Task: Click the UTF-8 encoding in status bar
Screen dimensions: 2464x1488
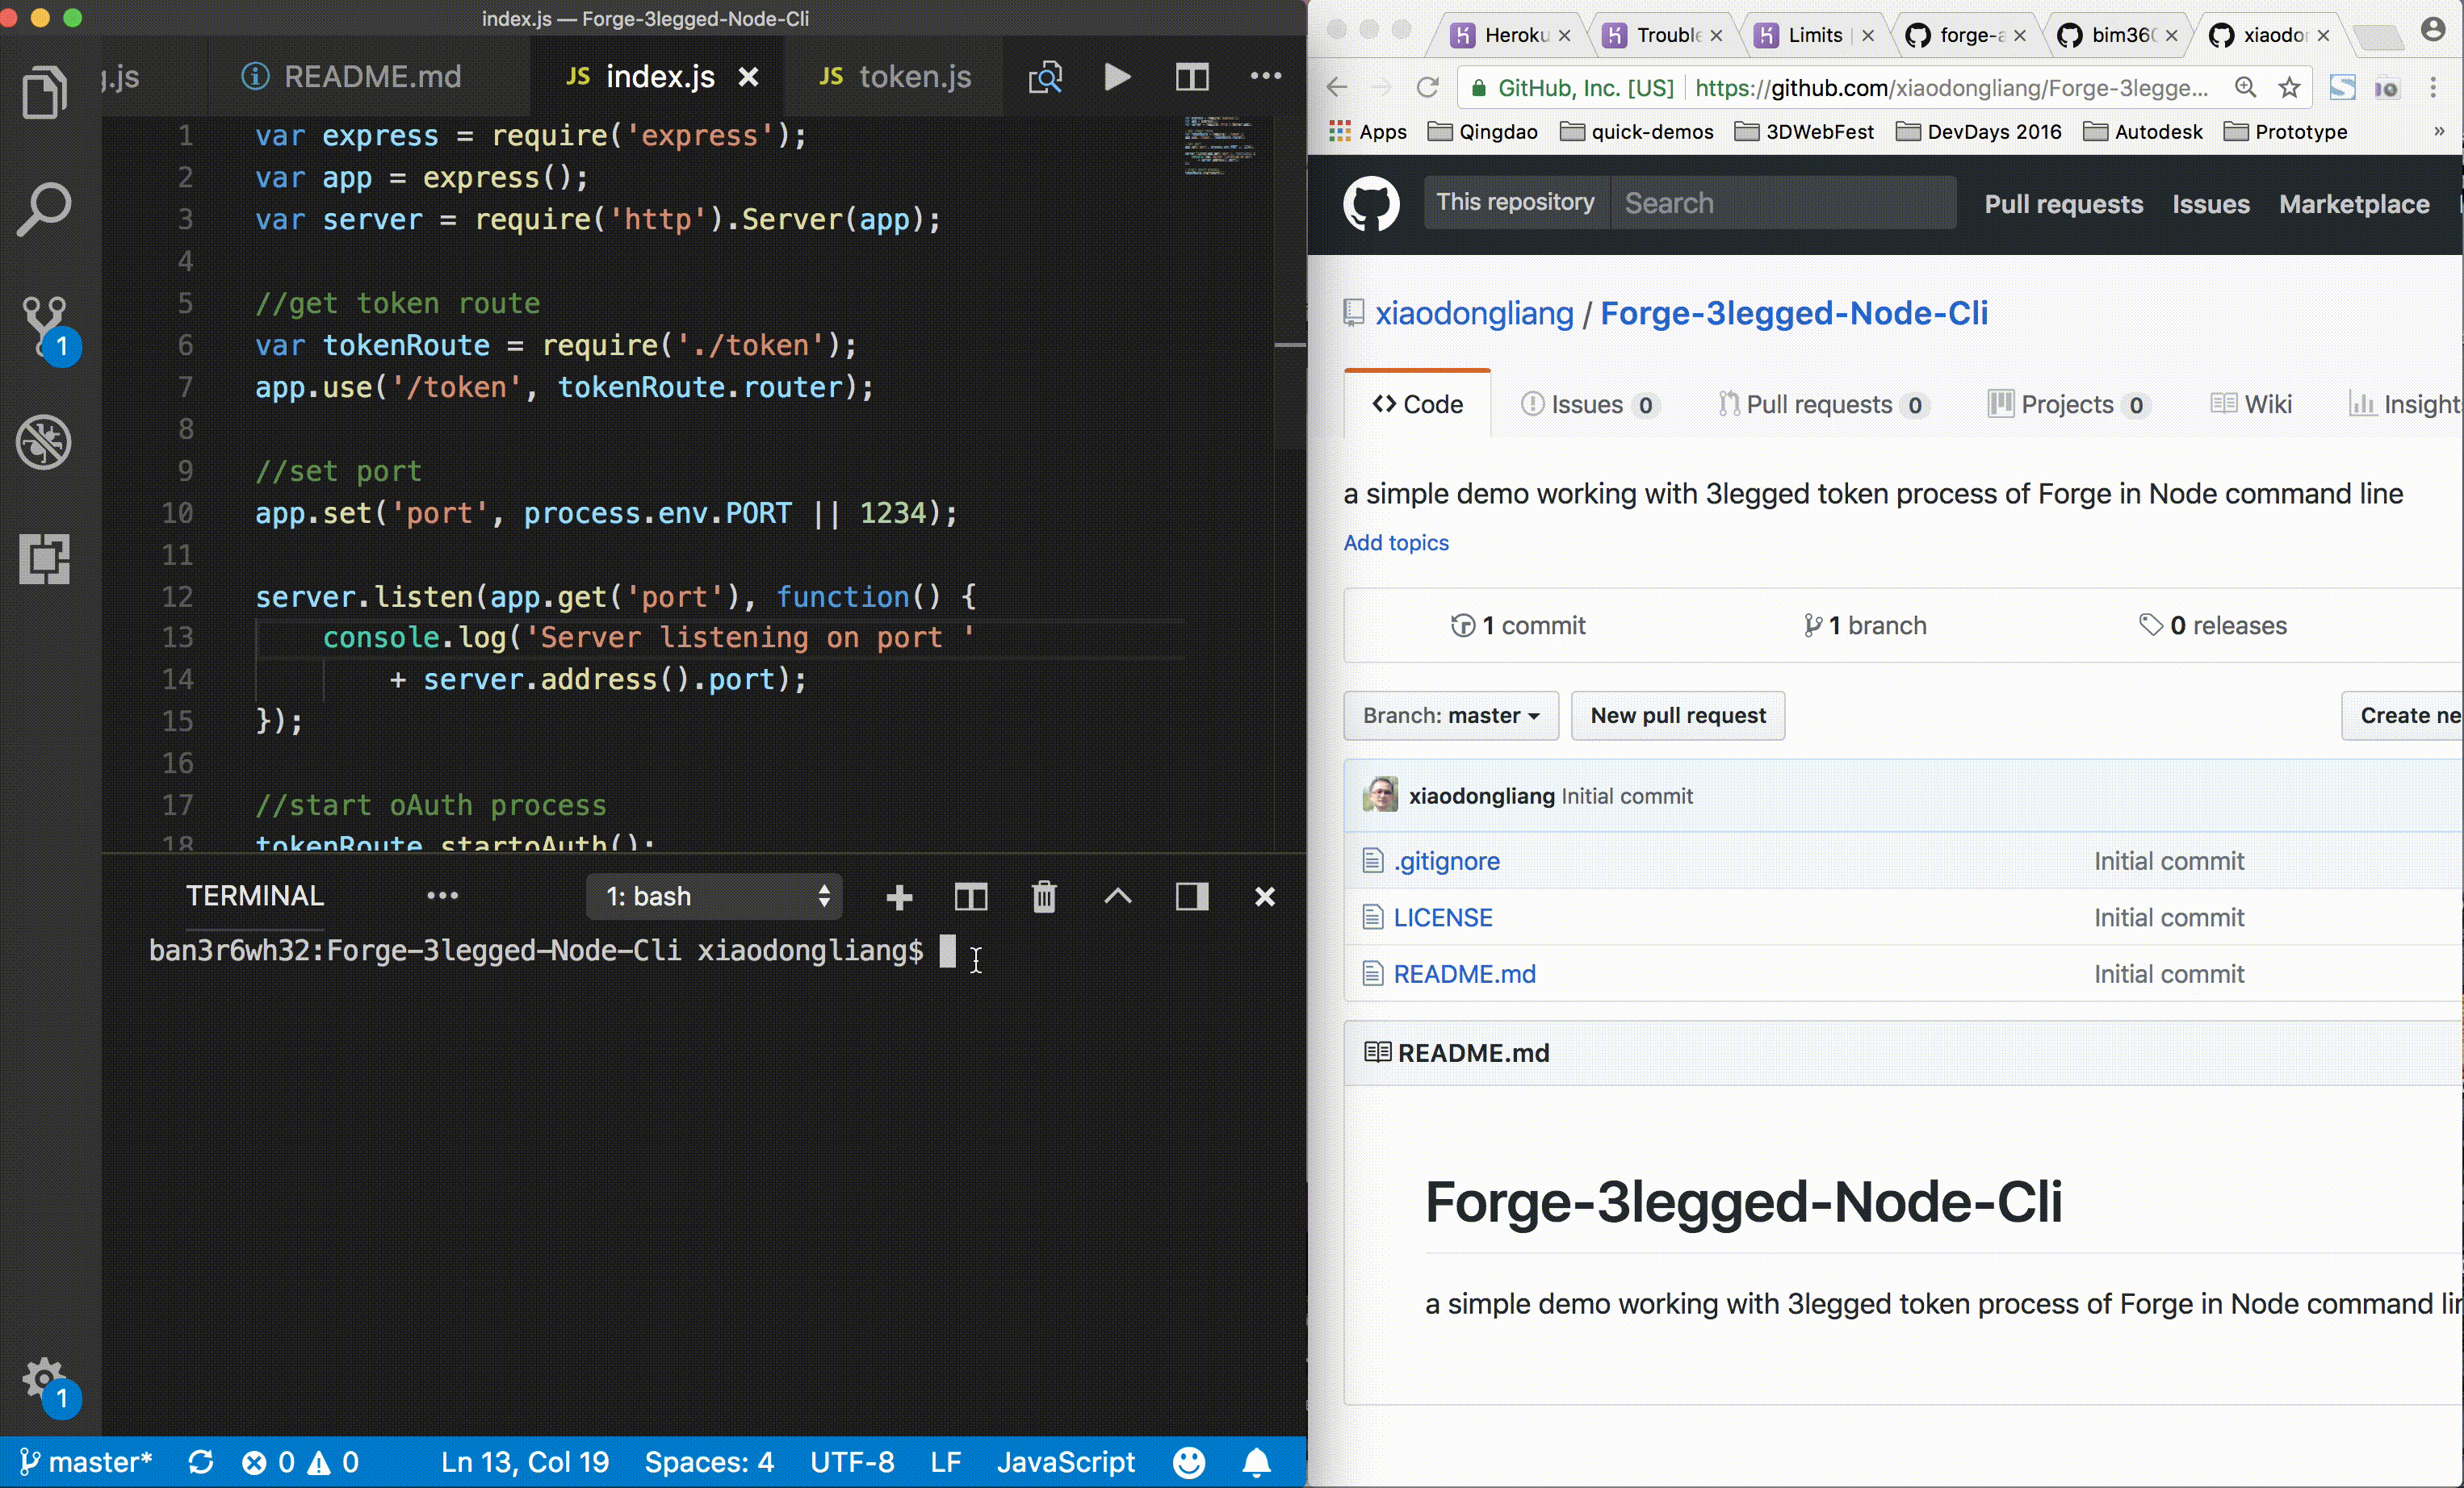Action: 852,1461
